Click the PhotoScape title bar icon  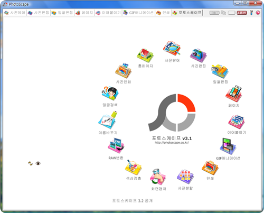(5, 4)
